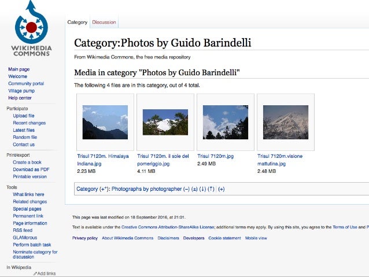
Task: Click Trisul 7120m. Himalaya Indiana.jpg file name
Action: tap(103, 160)
